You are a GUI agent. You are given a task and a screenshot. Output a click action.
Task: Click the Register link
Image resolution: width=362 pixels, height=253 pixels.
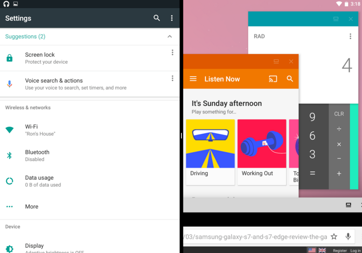pyautogui.click(x=339, y=250)
